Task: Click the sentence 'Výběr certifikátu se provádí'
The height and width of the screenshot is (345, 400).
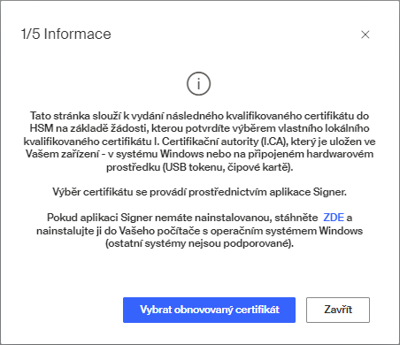Action: (199, 192)
